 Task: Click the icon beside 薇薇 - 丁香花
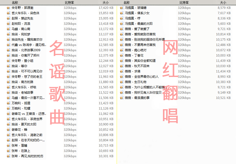[x=122, y=55]
